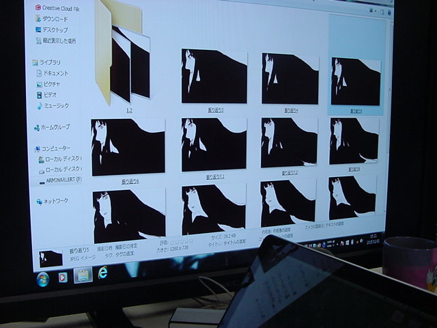Select ライブラリ in the navigation pane

tap(46, 62)
